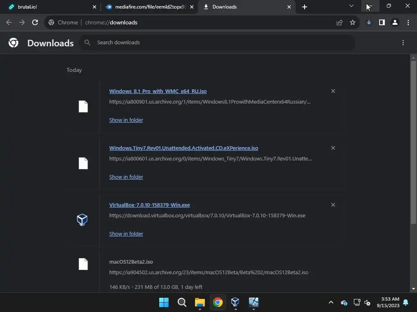Click the Chrome logo beside Downloads heading
417x312 pixels.
(x=13, y=43)
